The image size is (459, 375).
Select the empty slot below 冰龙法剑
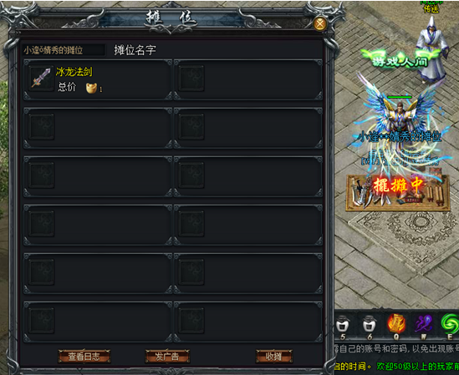pyautogui.click(x=98, y=128)
